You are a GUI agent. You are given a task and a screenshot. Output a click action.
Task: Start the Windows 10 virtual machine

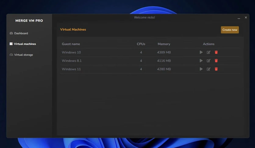(x=201, y=52)
